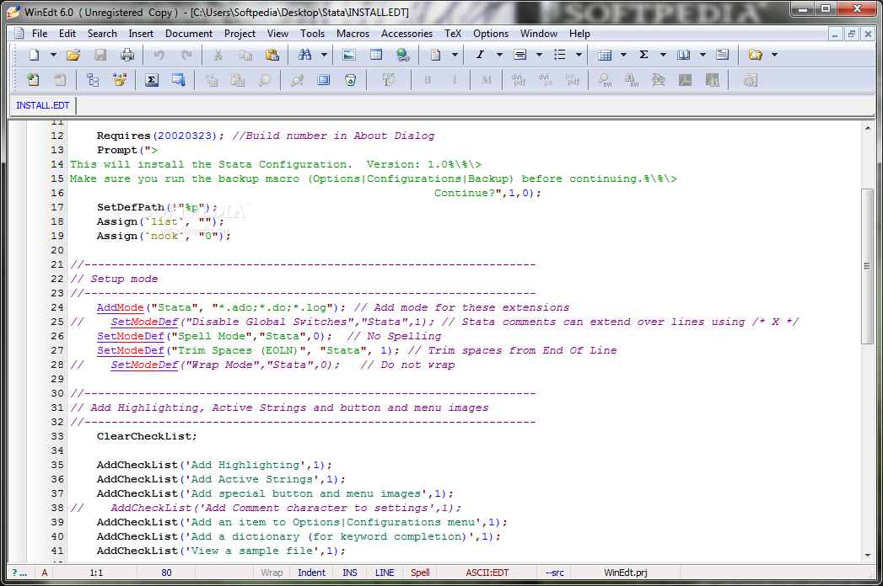
Task: Click the globe hyperlink icon
Action: 402,55
